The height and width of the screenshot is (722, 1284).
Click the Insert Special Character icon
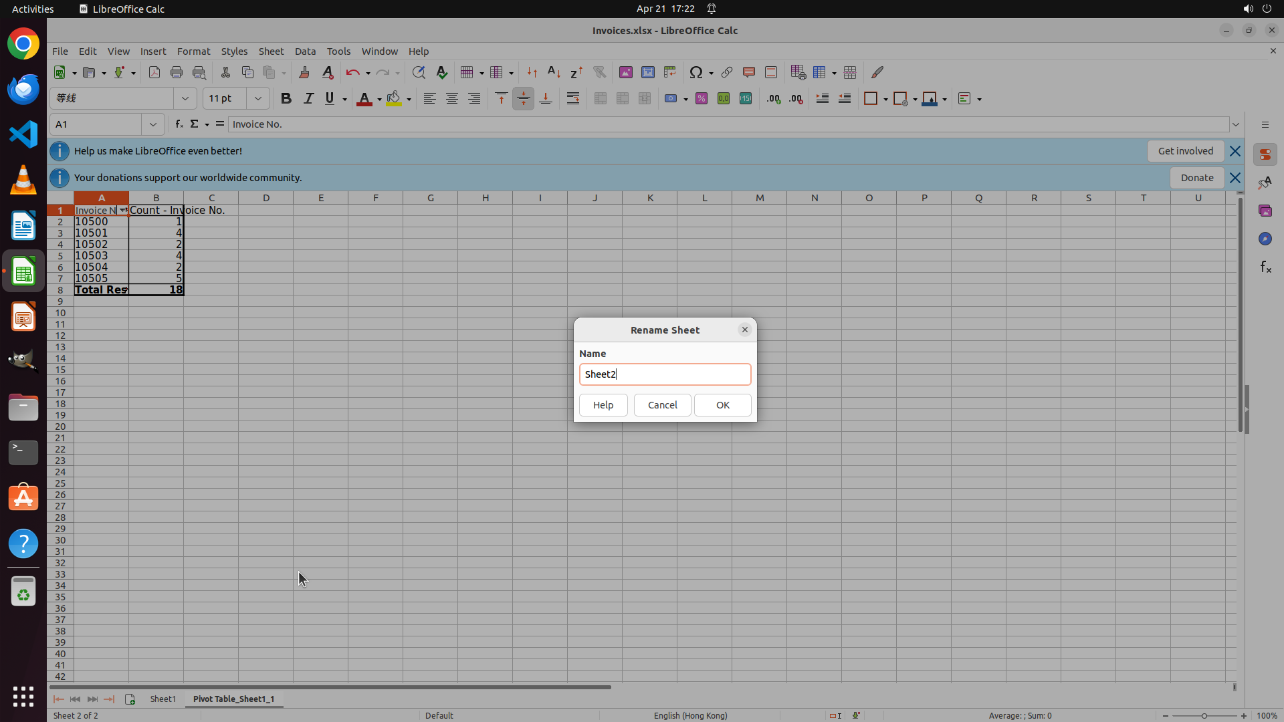click(696, 72)
